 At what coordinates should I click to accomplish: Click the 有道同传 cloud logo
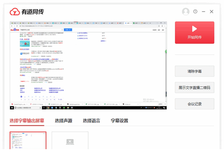pyautogui.click(x=15, y=12)
